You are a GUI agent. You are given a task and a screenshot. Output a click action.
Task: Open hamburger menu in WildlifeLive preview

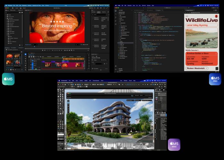187,16
